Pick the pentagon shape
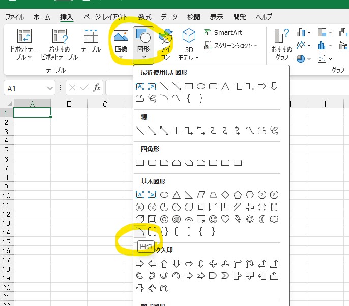Viewport: 349px width, 306px height. 238,195
